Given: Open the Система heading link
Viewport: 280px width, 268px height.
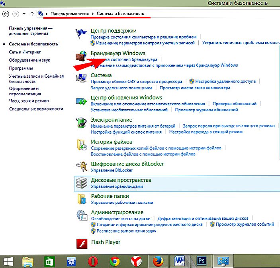Looking at the screenshot, I should pyautogui.click(x=101, y=75).
